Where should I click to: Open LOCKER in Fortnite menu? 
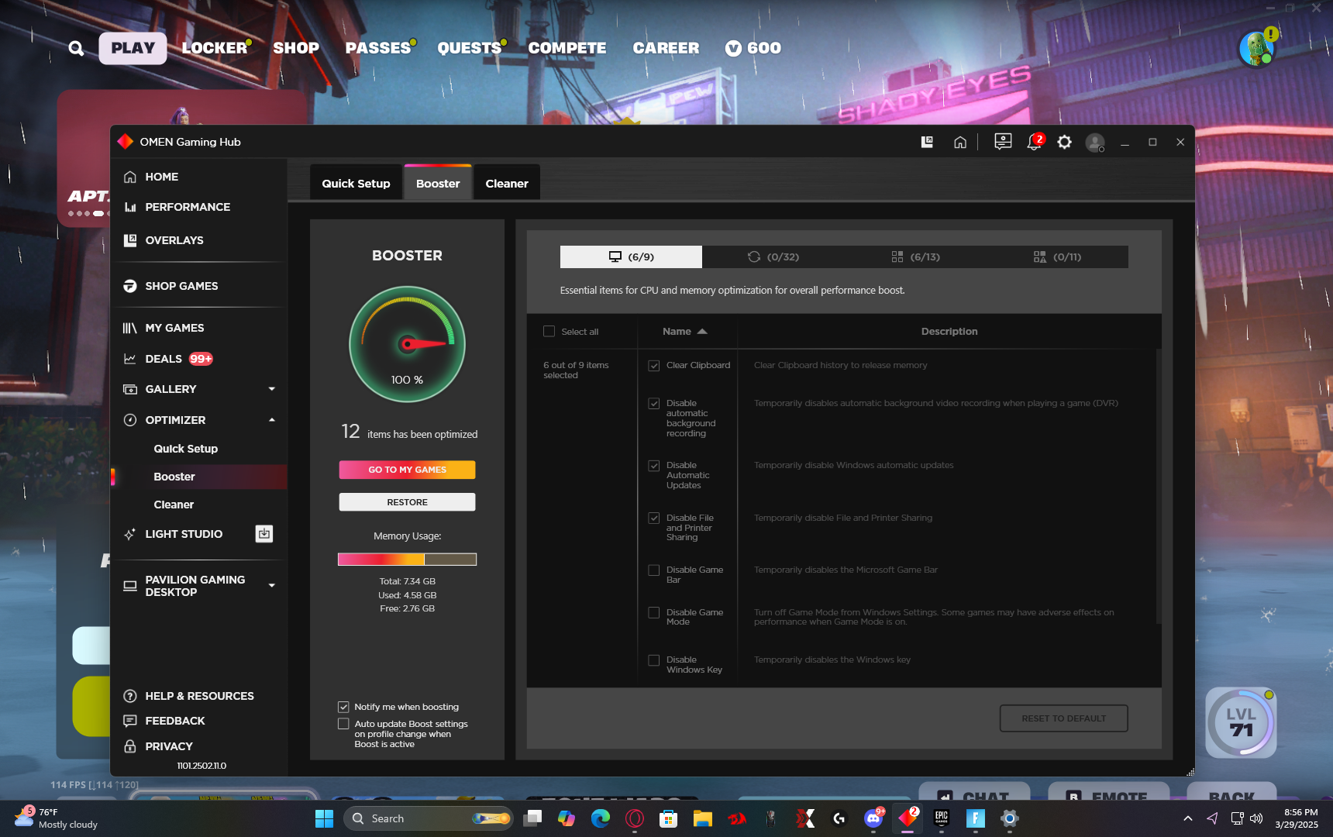point(215,48)
